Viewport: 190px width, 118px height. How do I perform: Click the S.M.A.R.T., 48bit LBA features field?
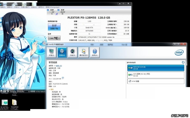(104, 40)
